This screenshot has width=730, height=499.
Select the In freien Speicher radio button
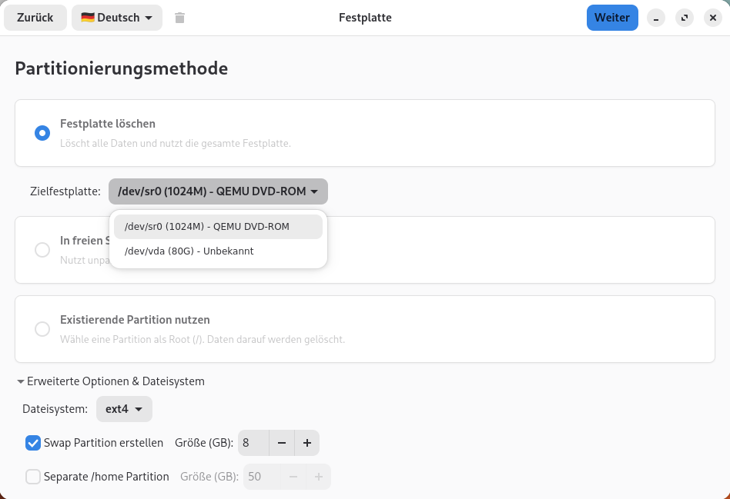(x=42, y=250)
